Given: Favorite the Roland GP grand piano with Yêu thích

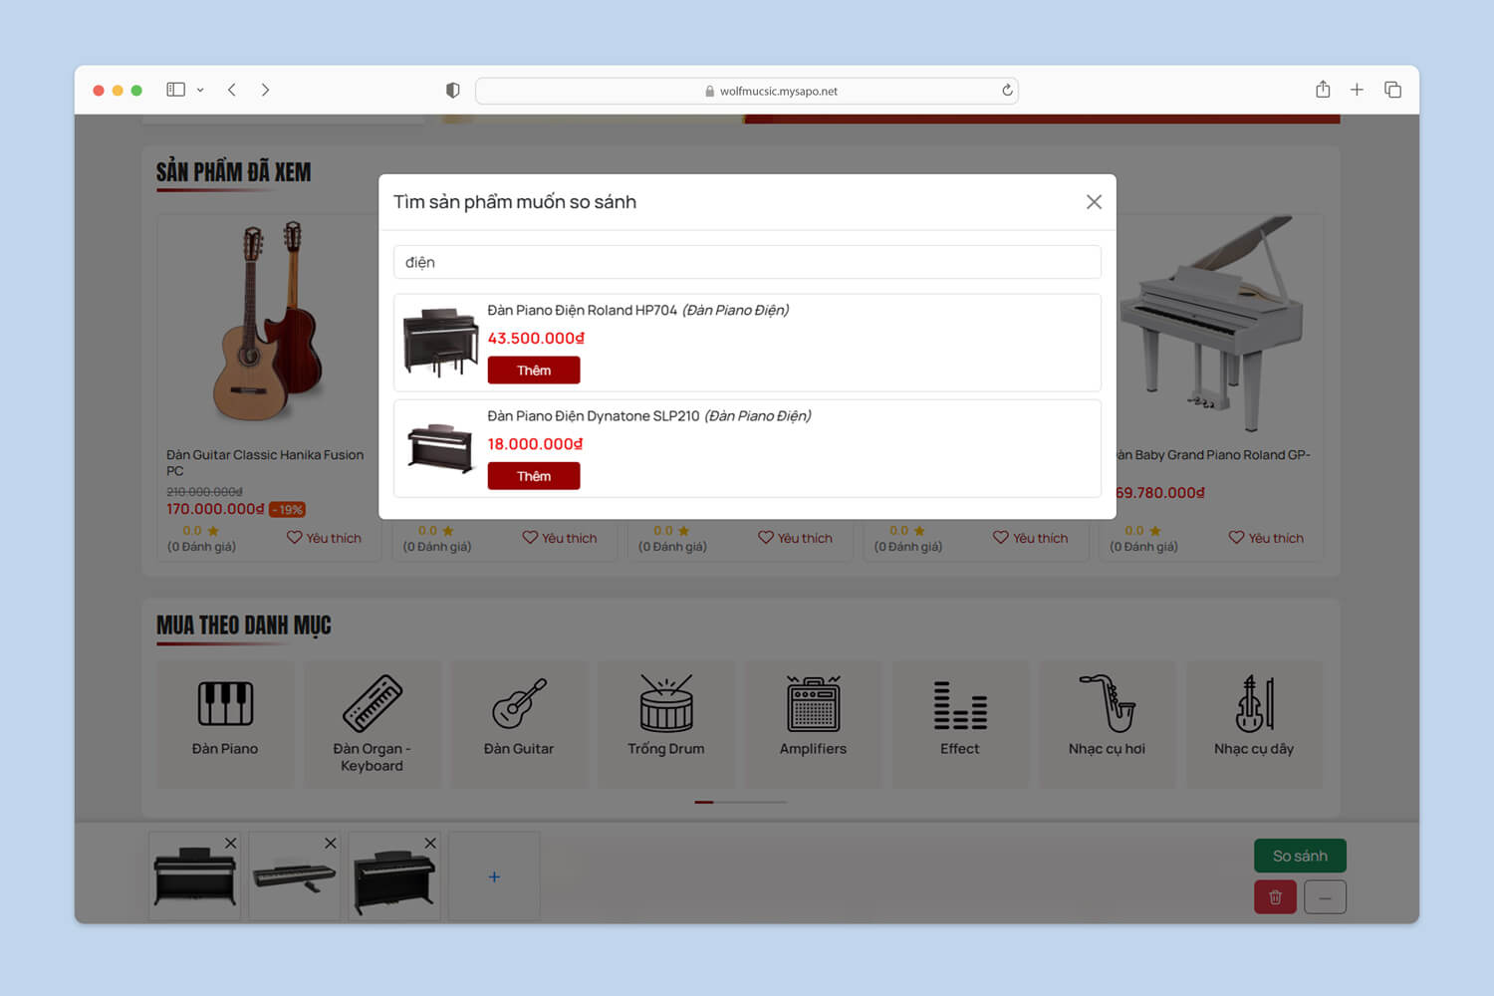Looking at the screenshot, I should coord(1266,538).
